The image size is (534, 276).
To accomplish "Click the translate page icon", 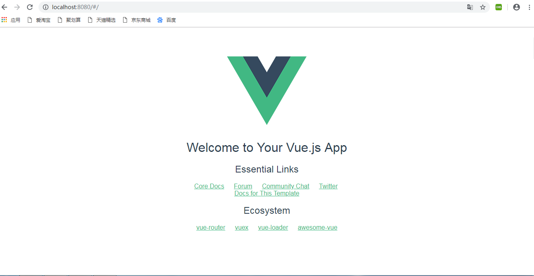I will (x=470, y=7).
